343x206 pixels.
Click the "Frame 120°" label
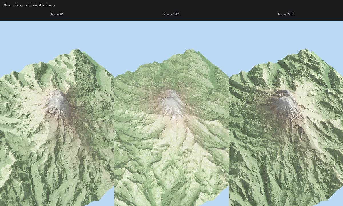[171, 14]
